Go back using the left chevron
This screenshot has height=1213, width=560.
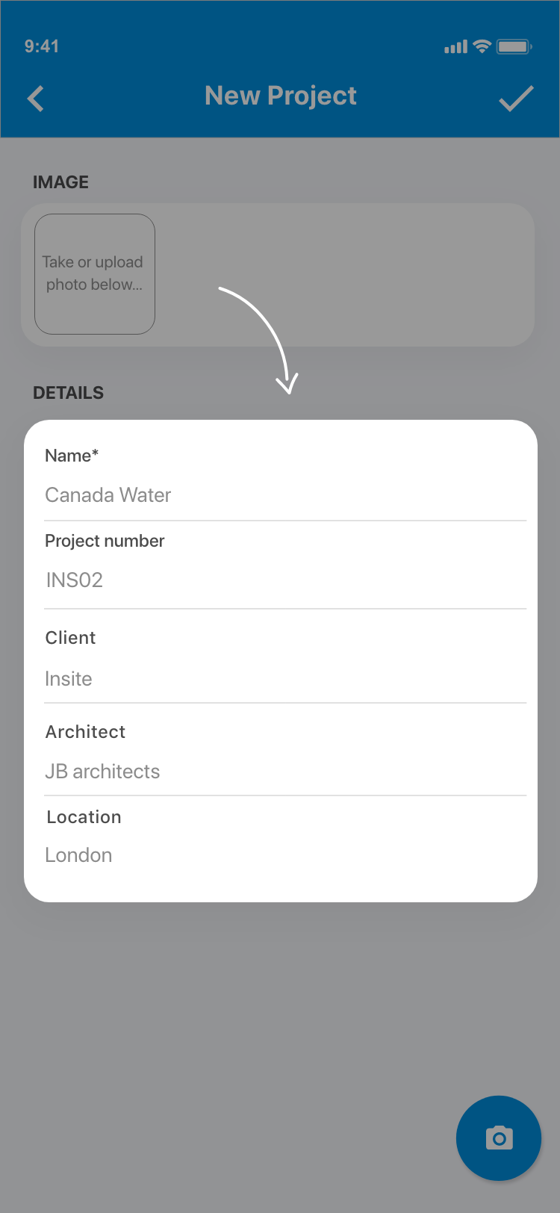(36, 99)
